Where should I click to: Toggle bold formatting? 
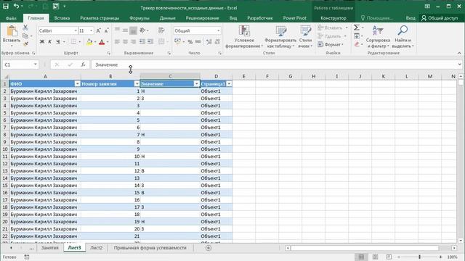point(42,42)
